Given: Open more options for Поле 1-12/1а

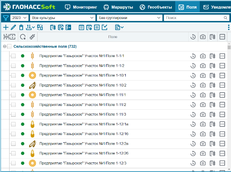Looking at the screenshot, I should [x=222, y=124].
